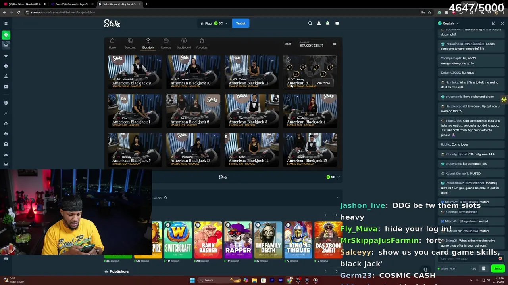Open the (In Play) SC currency dropdown
This screenshot has width=508, height=285.
coord(214,23)
